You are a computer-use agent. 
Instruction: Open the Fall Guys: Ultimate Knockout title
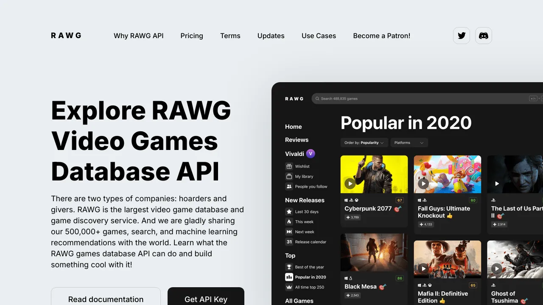pos(444,212)
